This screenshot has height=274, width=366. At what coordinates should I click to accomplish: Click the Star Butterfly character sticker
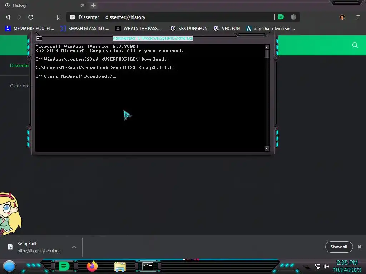[10, 213]
